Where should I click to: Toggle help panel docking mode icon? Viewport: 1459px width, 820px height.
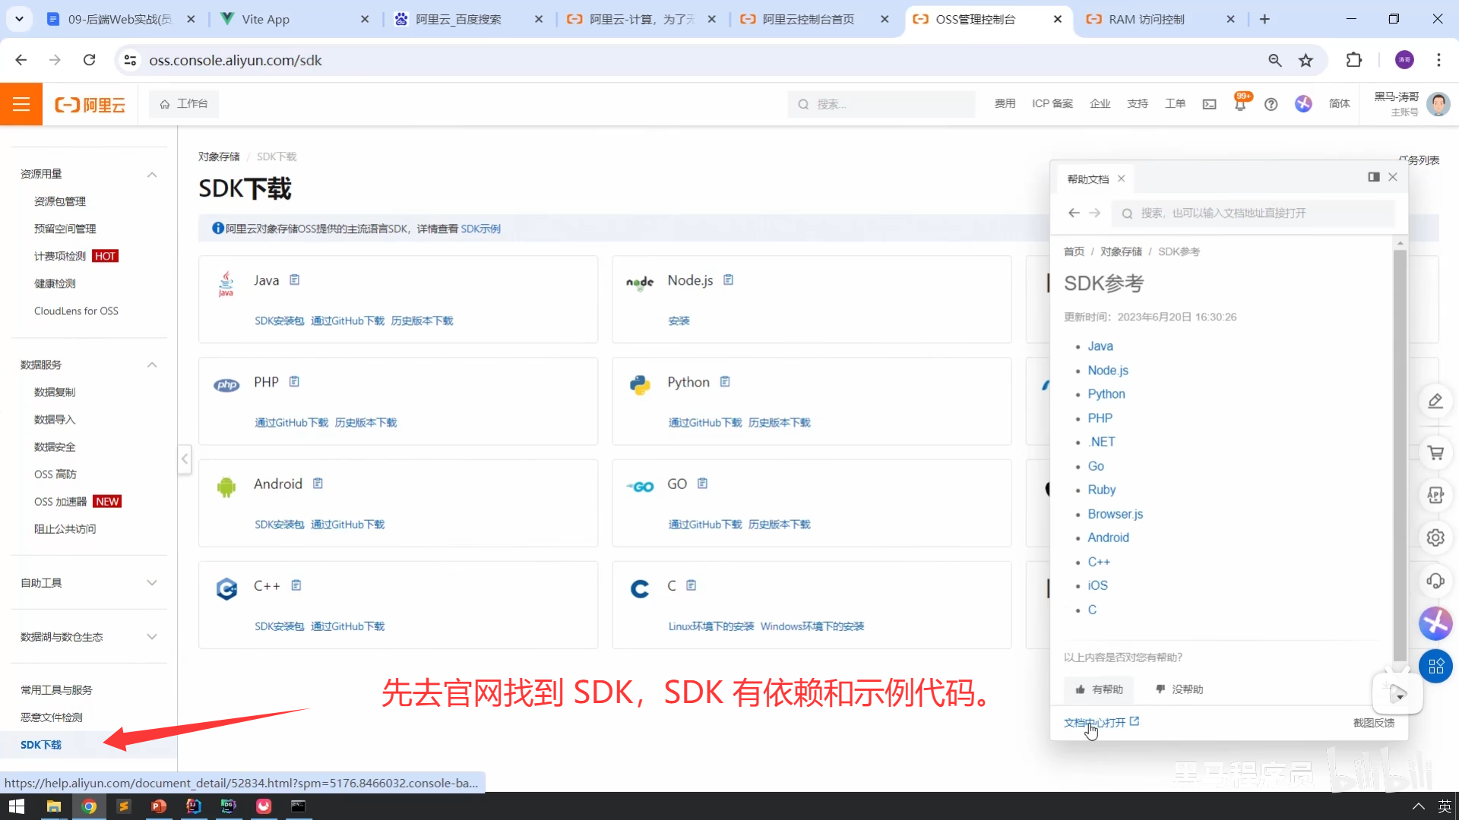(1373, 177)
